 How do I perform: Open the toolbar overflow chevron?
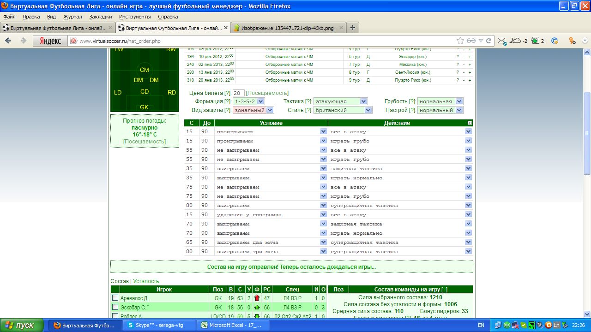pos(584,41)
